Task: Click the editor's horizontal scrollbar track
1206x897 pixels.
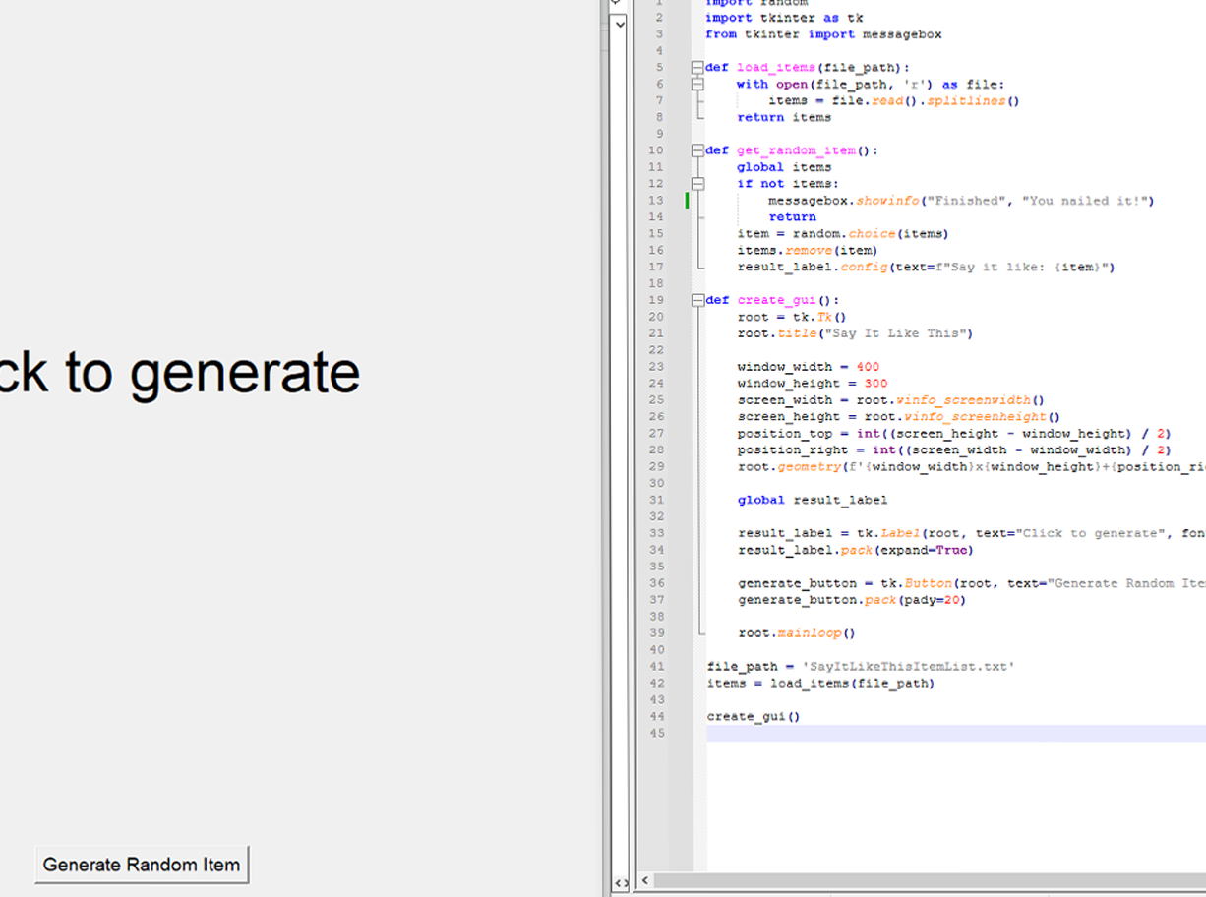Action: [925, 881]
